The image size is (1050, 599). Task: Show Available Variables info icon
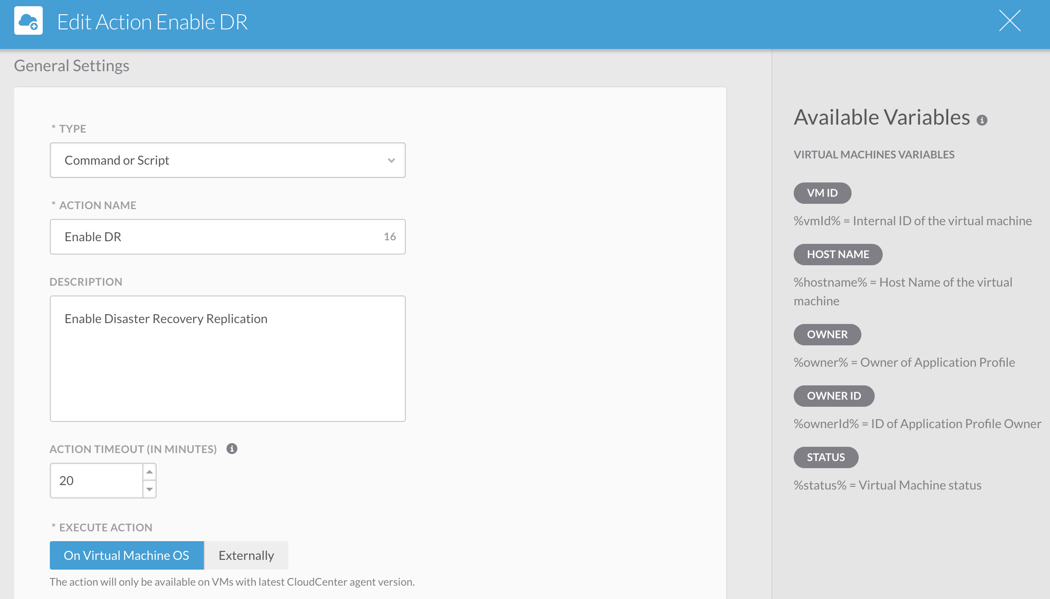tap(982, 120)
